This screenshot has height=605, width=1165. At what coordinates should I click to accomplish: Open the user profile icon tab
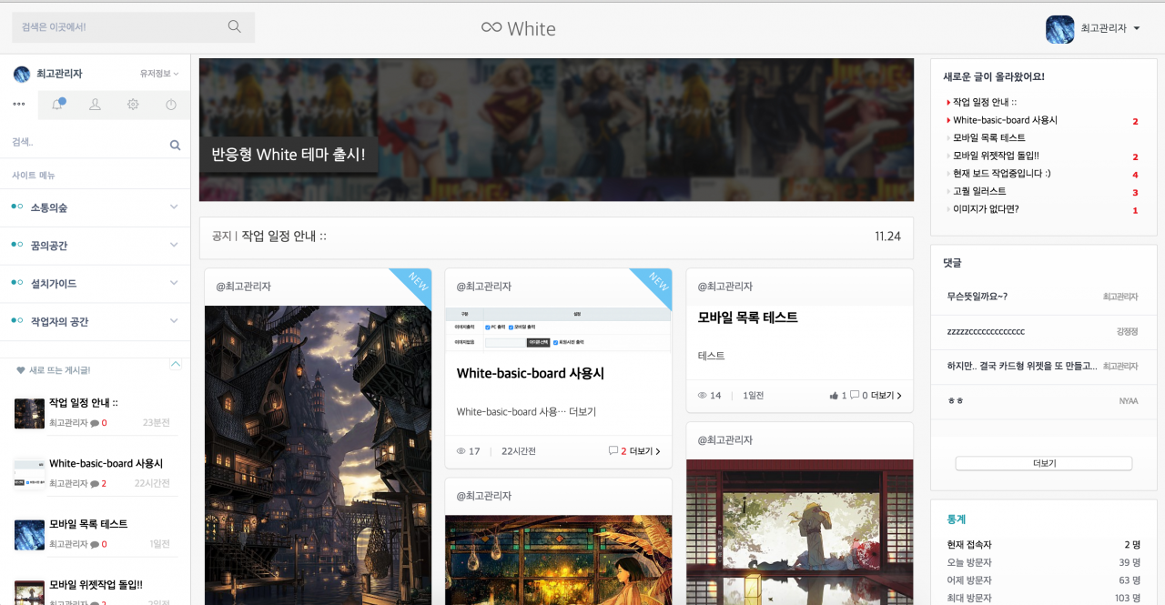(x=95, y=105)
